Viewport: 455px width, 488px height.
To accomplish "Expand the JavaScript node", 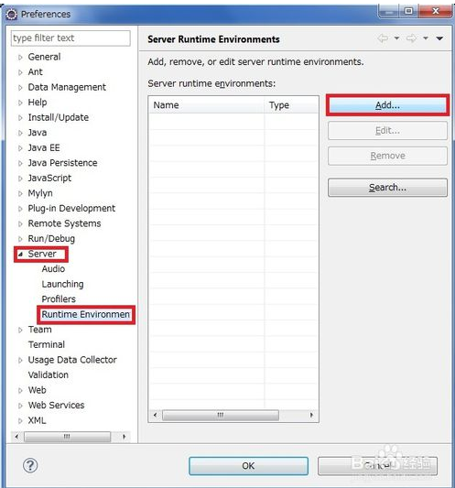I will [20, 179].
